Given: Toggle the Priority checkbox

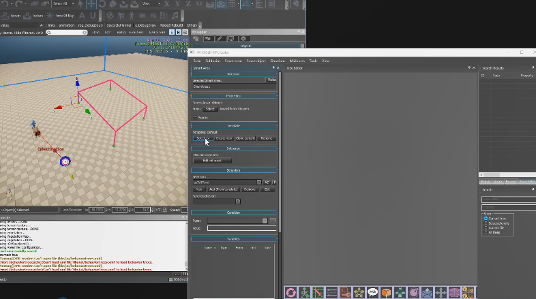Looking at the screenshot, I should (195, 118).
